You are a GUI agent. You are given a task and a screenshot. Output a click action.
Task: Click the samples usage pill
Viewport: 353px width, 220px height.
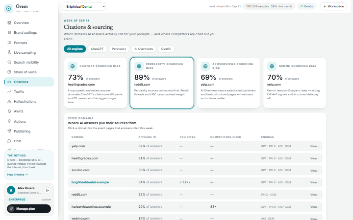[269, 6]
